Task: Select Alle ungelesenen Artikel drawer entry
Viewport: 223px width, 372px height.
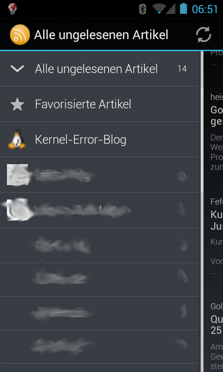Action: 99,69
